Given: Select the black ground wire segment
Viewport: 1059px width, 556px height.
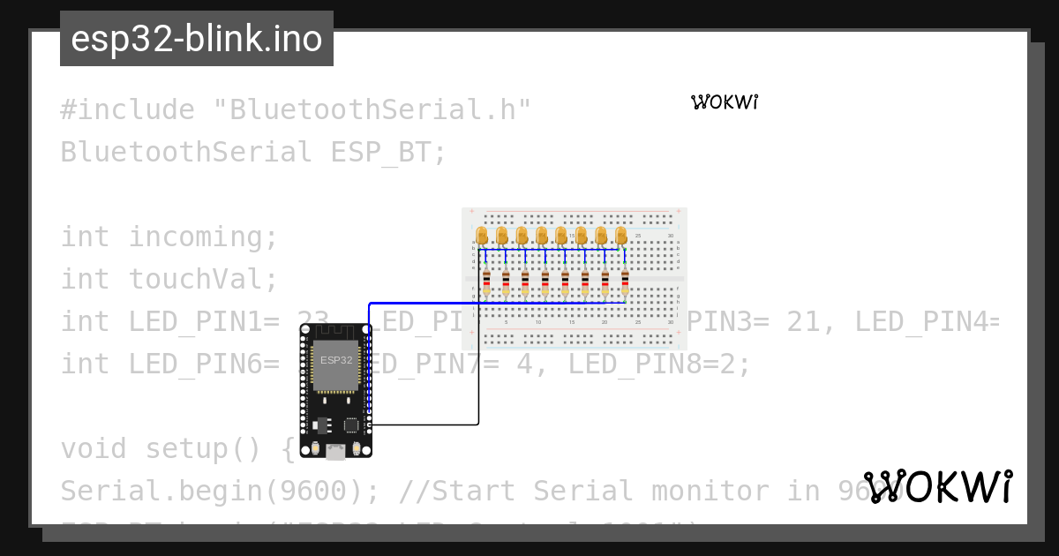Looking at the screenshot, I should pyautogui.click(x=424, y=425).
